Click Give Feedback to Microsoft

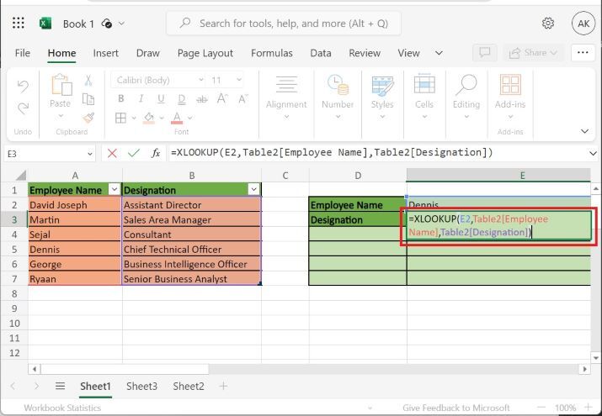pos(456,408)
